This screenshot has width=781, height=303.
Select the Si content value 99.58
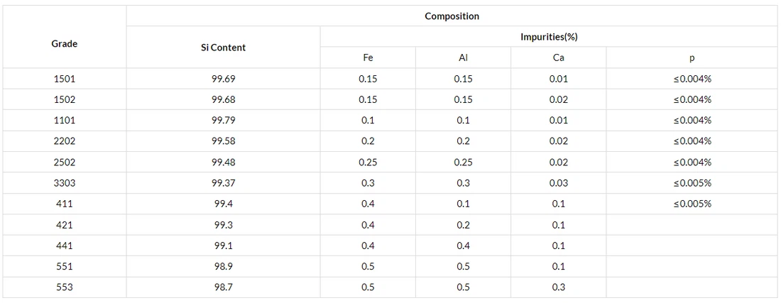(x=224, y=141)
